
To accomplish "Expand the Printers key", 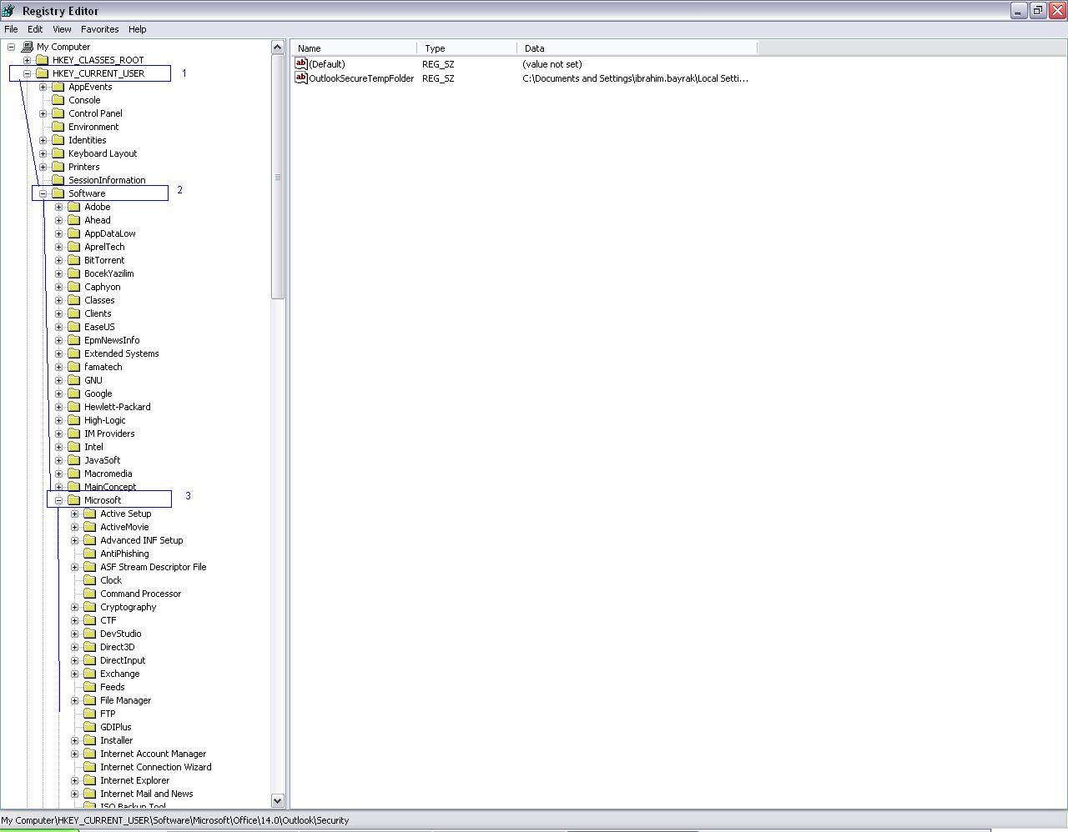I will pyautogui.click(x=43, y=167).
